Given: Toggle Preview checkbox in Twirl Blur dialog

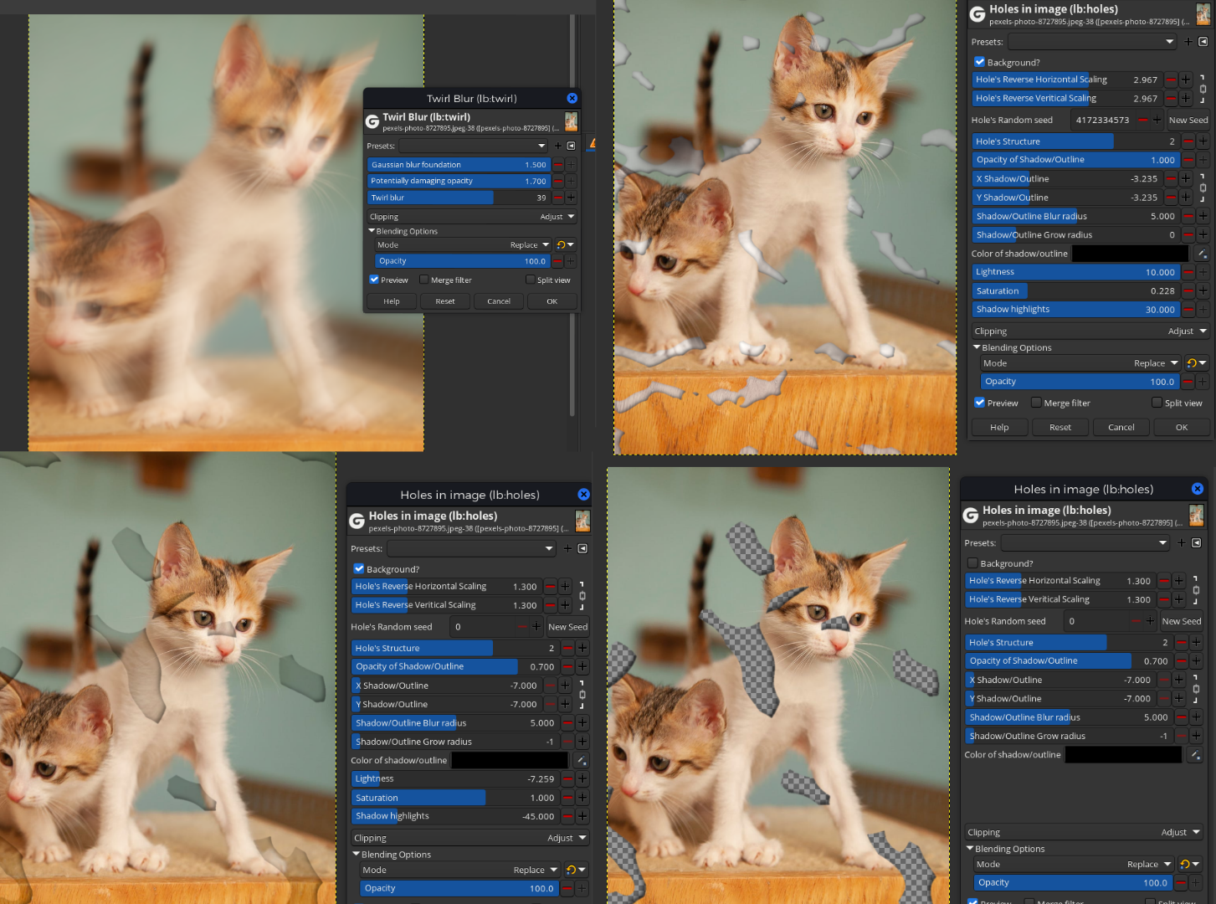Looking at the screenshot, I should point(374,280).
